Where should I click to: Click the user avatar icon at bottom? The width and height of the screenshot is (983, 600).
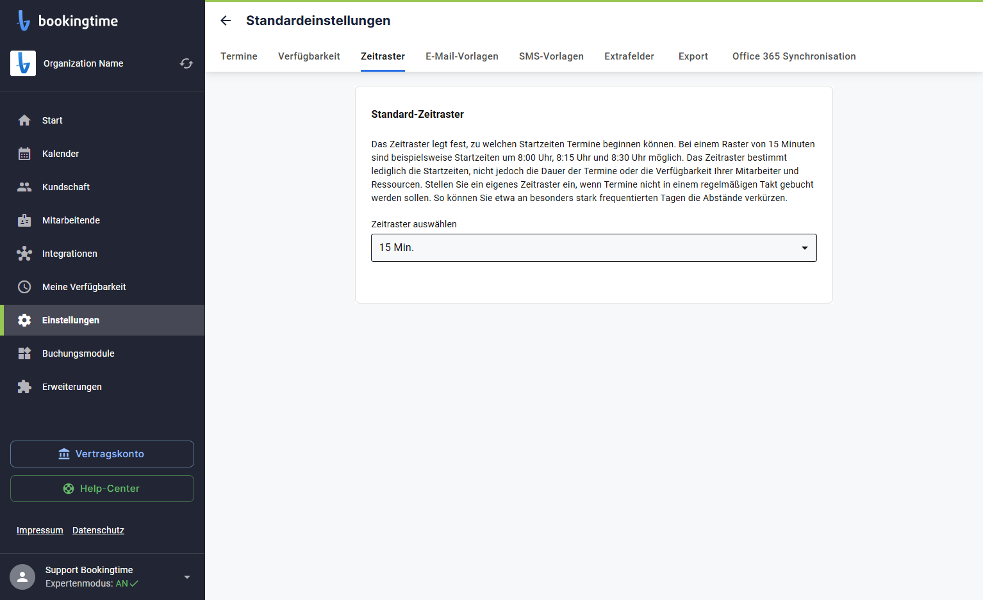coord(22,577)
